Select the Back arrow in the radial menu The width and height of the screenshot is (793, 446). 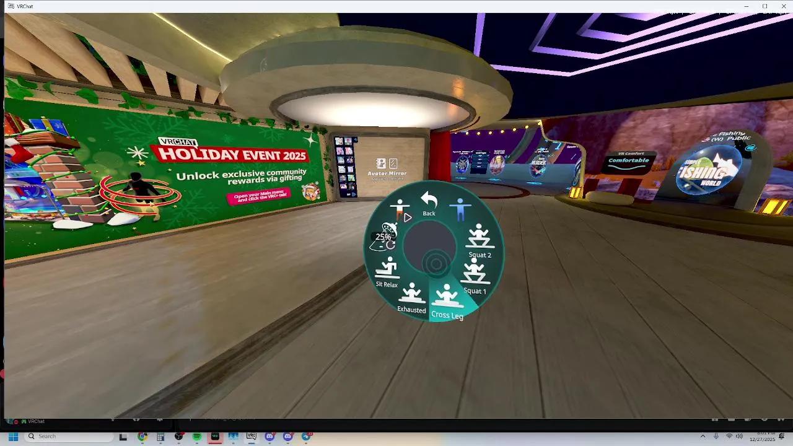point(429,204)
